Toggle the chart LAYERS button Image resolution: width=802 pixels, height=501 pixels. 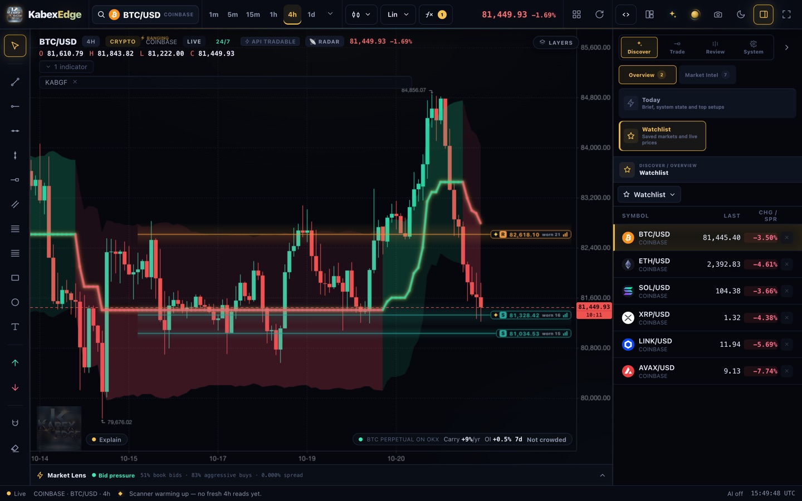[556, 42]
